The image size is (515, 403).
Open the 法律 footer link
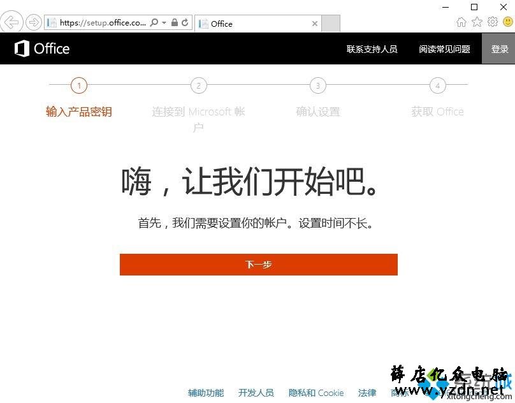coord(367,393)
